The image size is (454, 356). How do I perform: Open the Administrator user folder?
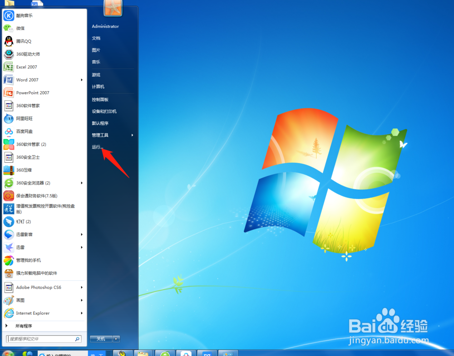click(105, 26)
